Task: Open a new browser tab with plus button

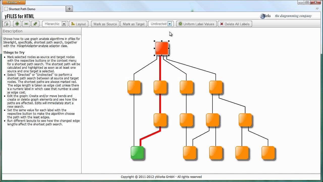Action: (69, 9)
